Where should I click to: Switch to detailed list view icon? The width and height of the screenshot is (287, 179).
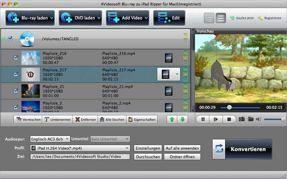pos(209,18)
